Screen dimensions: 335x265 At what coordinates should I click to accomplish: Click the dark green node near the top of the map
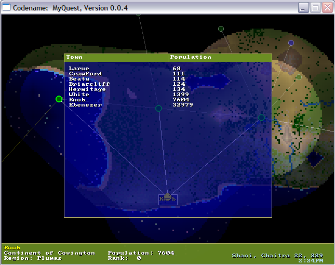(221, 29)
